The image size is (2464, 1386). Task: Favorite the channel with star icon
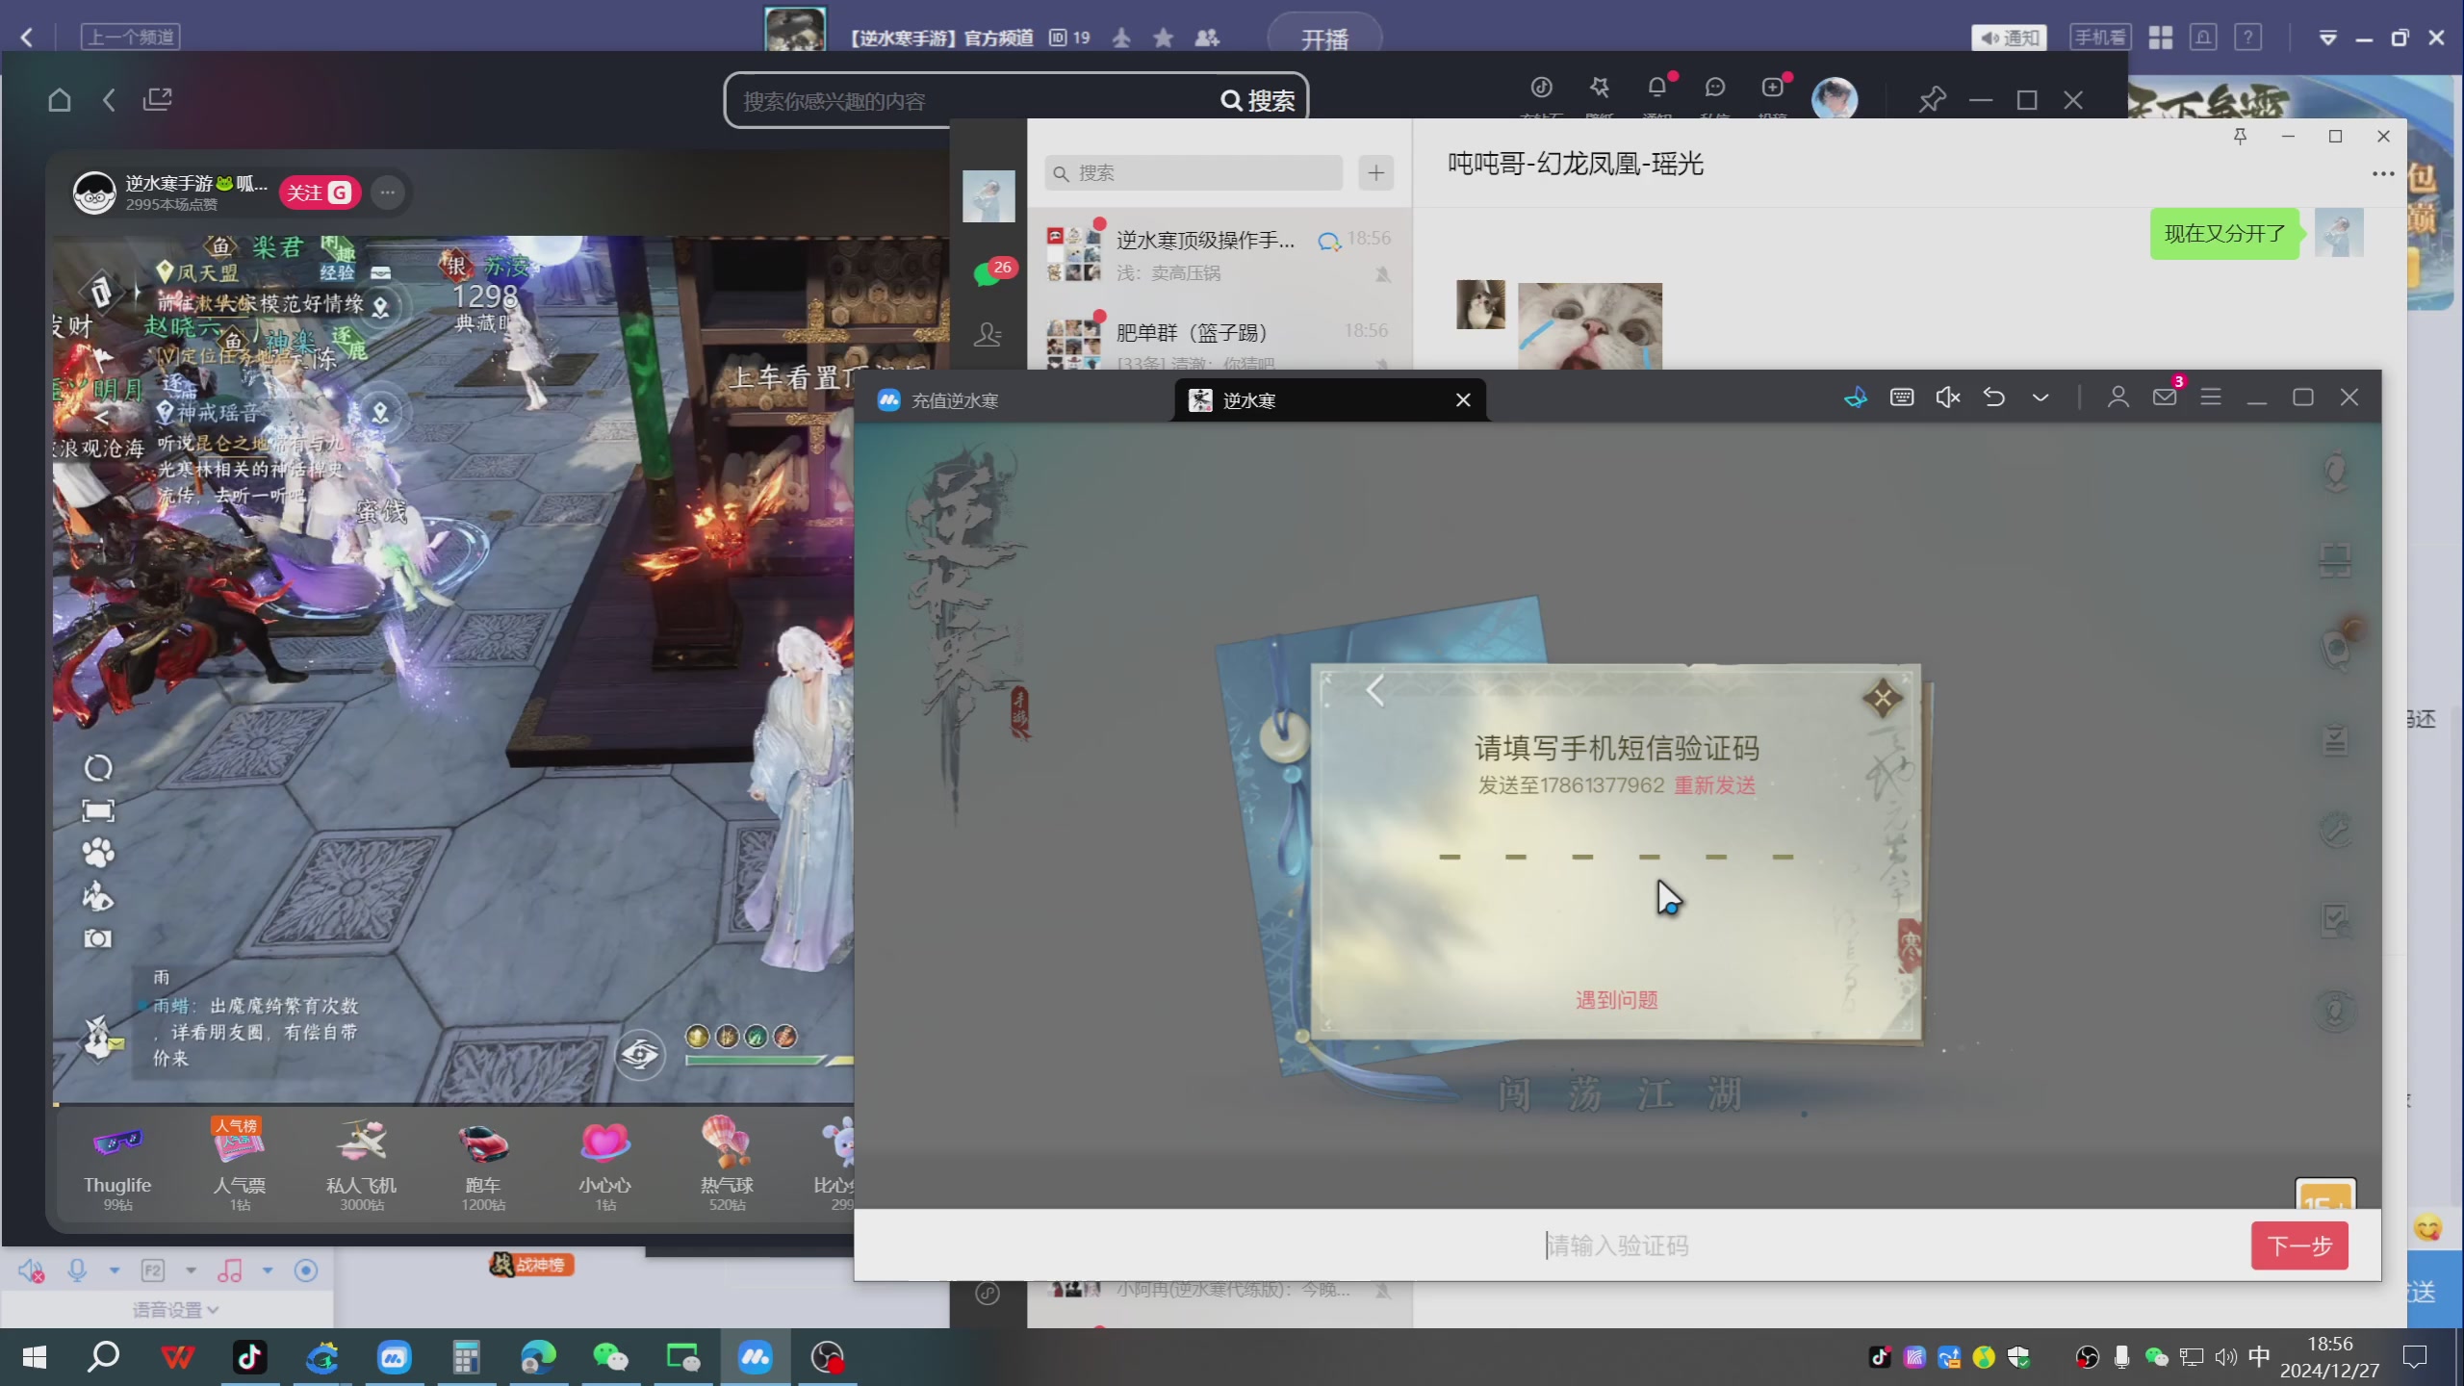coord(1164,38)
